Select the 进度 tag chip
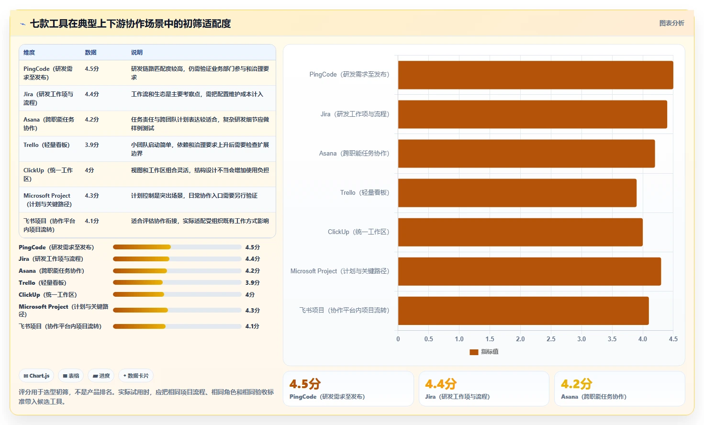The height and width of the screenshot is (425, 704). coord(101,376)
